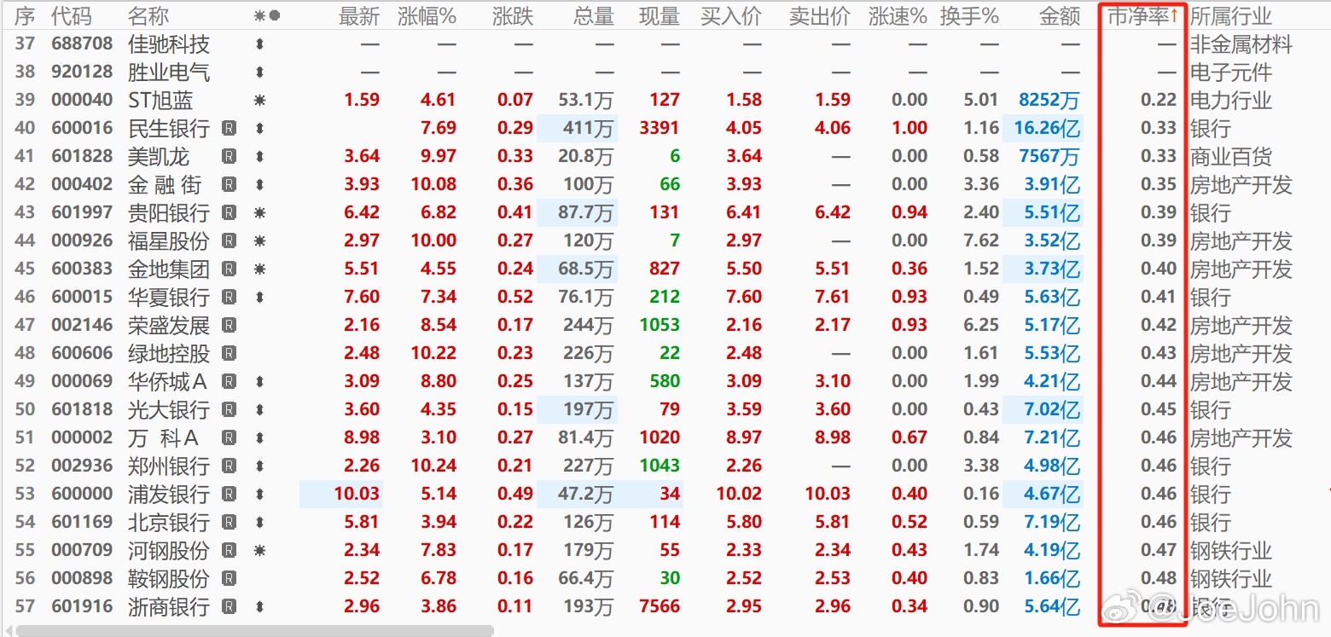Click the star marker icon for ST旭蓝
1331x637 pixels.
pyautogui.click(x=260, y=101)
